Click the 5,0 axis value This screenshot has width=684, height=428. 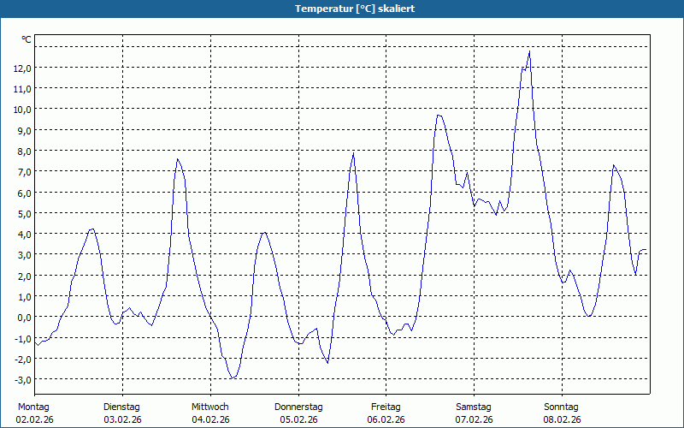(25, 213)
